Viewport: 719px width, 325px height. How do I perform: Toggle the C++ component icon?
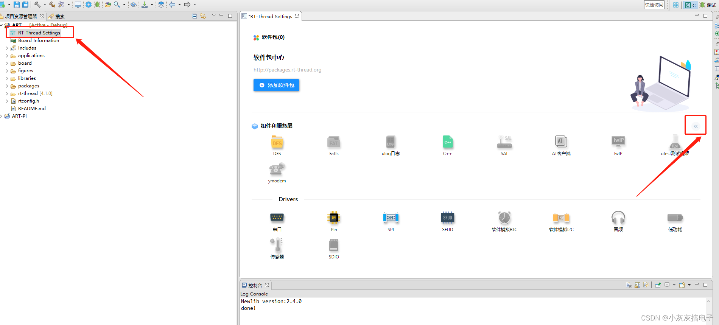448,143
